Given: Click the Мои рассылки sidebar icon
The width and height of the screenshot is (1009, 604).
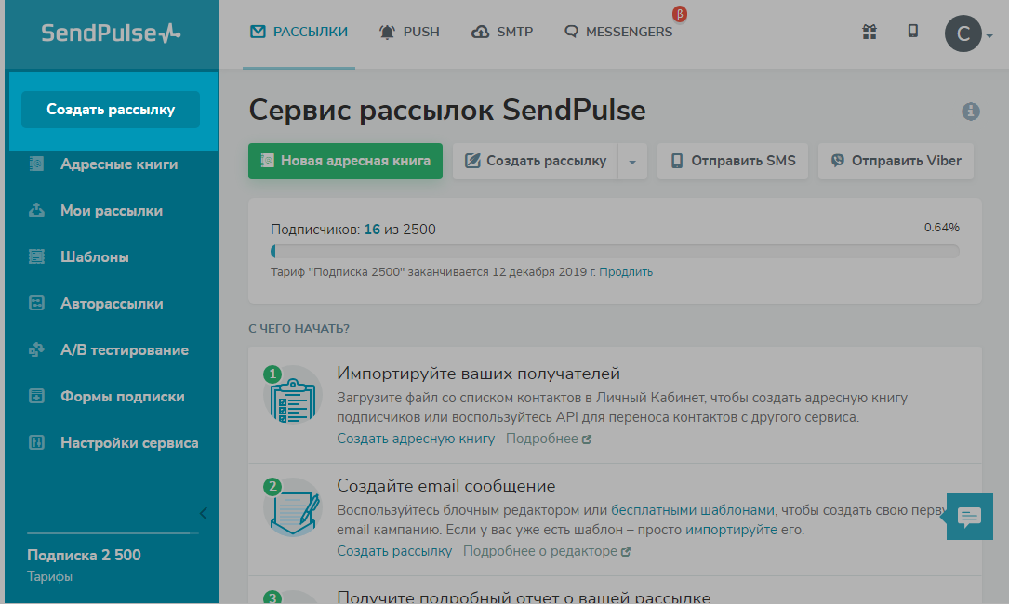Looking at the screenshot, I should coord(36,210).
